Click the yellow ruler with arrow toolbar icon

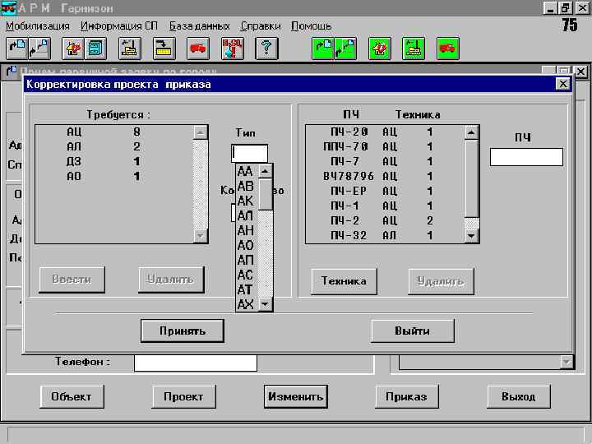pyautogui.click(x=164, y=49)
